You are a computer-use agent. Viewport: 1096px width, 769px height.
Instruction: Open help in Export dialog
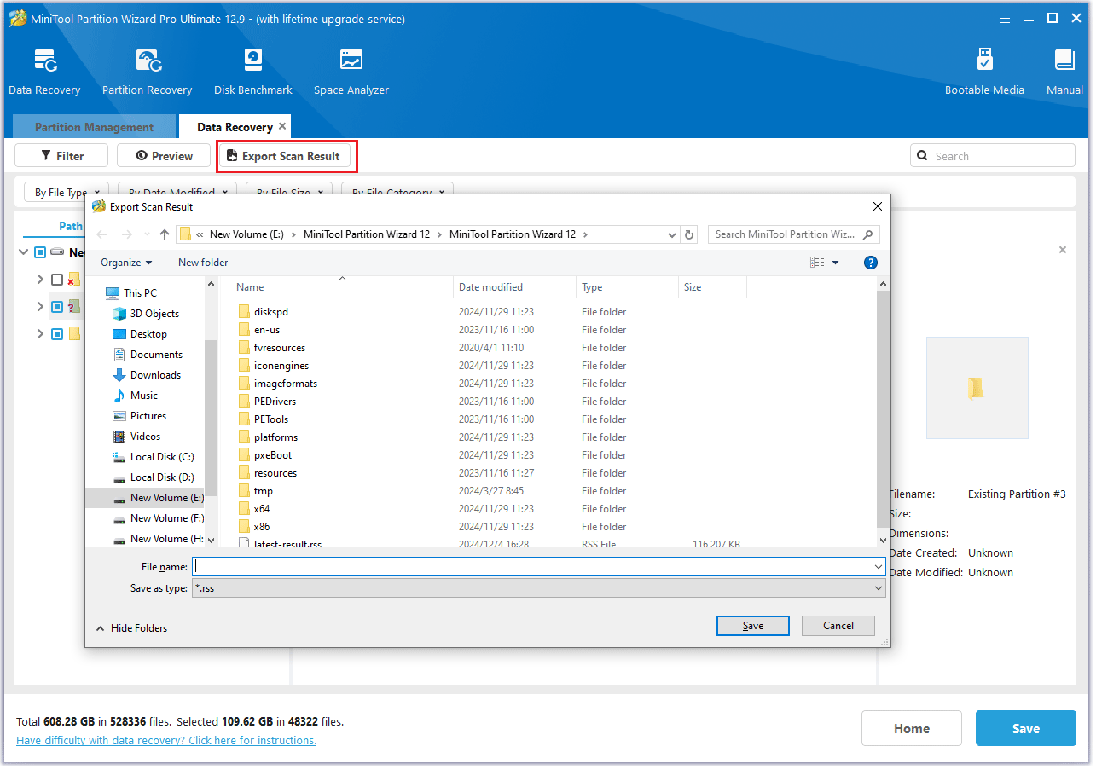[871, 263]
